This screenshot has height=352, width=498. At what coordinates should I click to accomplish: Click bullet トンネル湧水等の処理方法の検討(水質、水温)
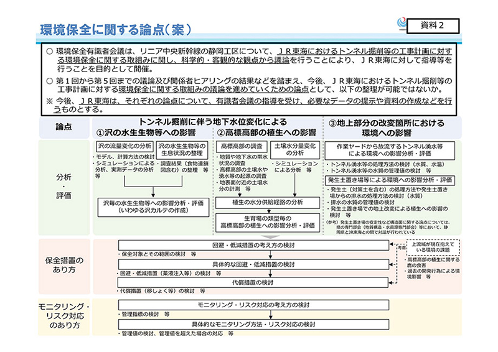pyautogui.click(x=385, y=164)
